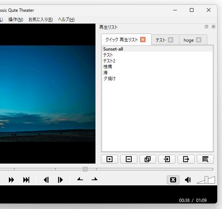This screenshot has width=222, height=209.
Task: Mute the audio speaker icon
Action: [188, 180]
